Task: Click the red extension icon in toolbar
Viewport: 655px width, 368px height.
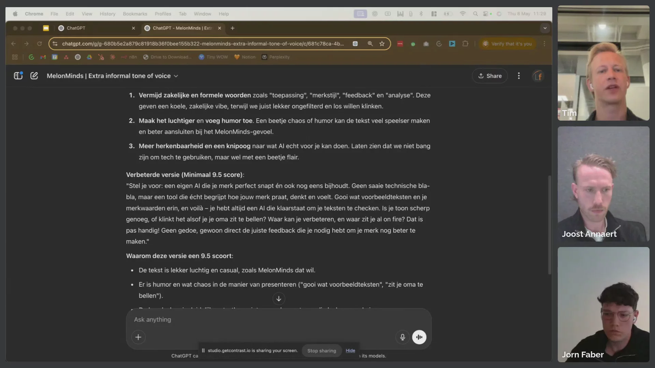Action: (x=400, y=44)
